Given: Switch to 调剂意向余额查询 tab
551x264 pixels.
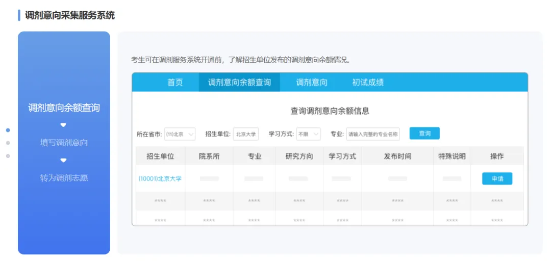Looking at the screenshot, I should (239, 83).
